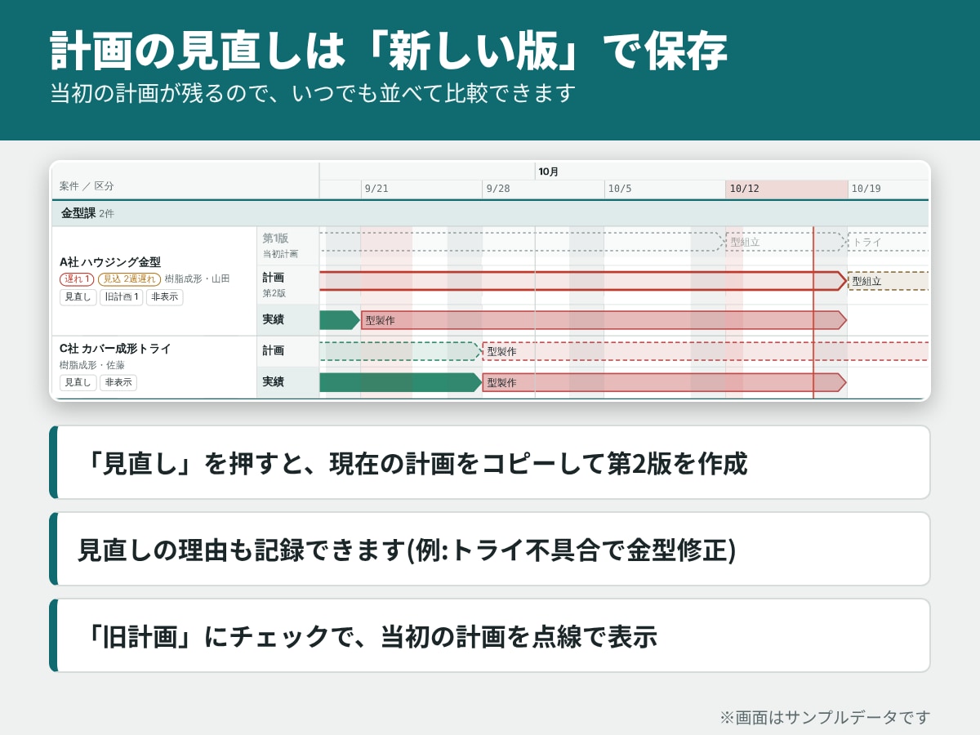The height and width of the screenshot is (735, 980).
Task: Select the 10/19 week header
Action: point(888,189)
